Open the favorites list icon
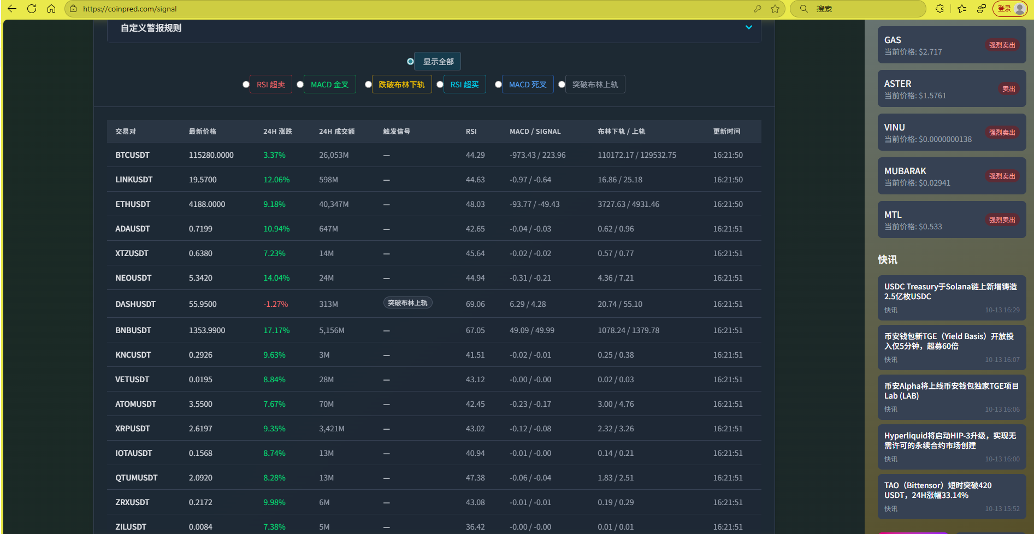 pos(962,9)
